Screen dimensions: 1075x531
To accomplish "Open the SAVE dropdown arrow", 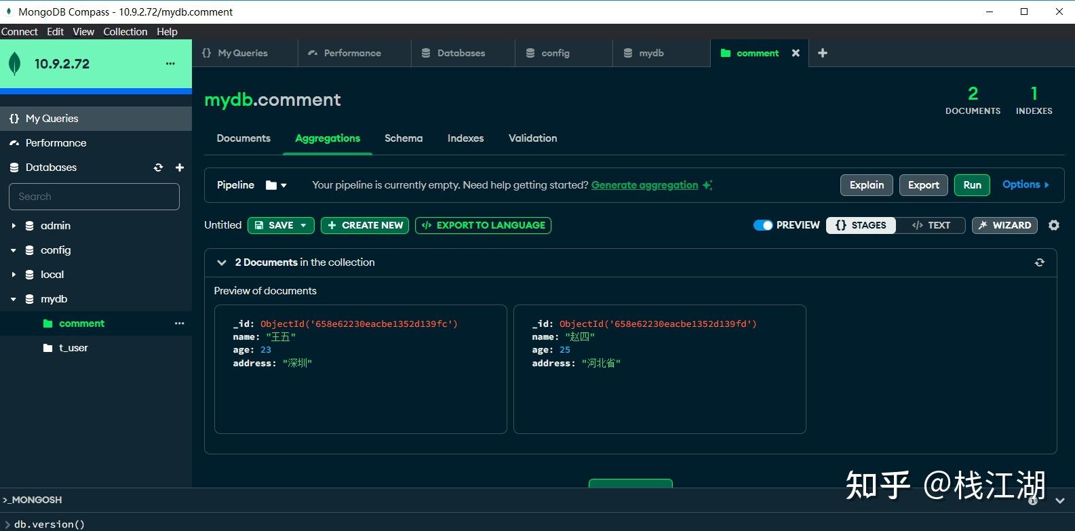I will [304, 225].
